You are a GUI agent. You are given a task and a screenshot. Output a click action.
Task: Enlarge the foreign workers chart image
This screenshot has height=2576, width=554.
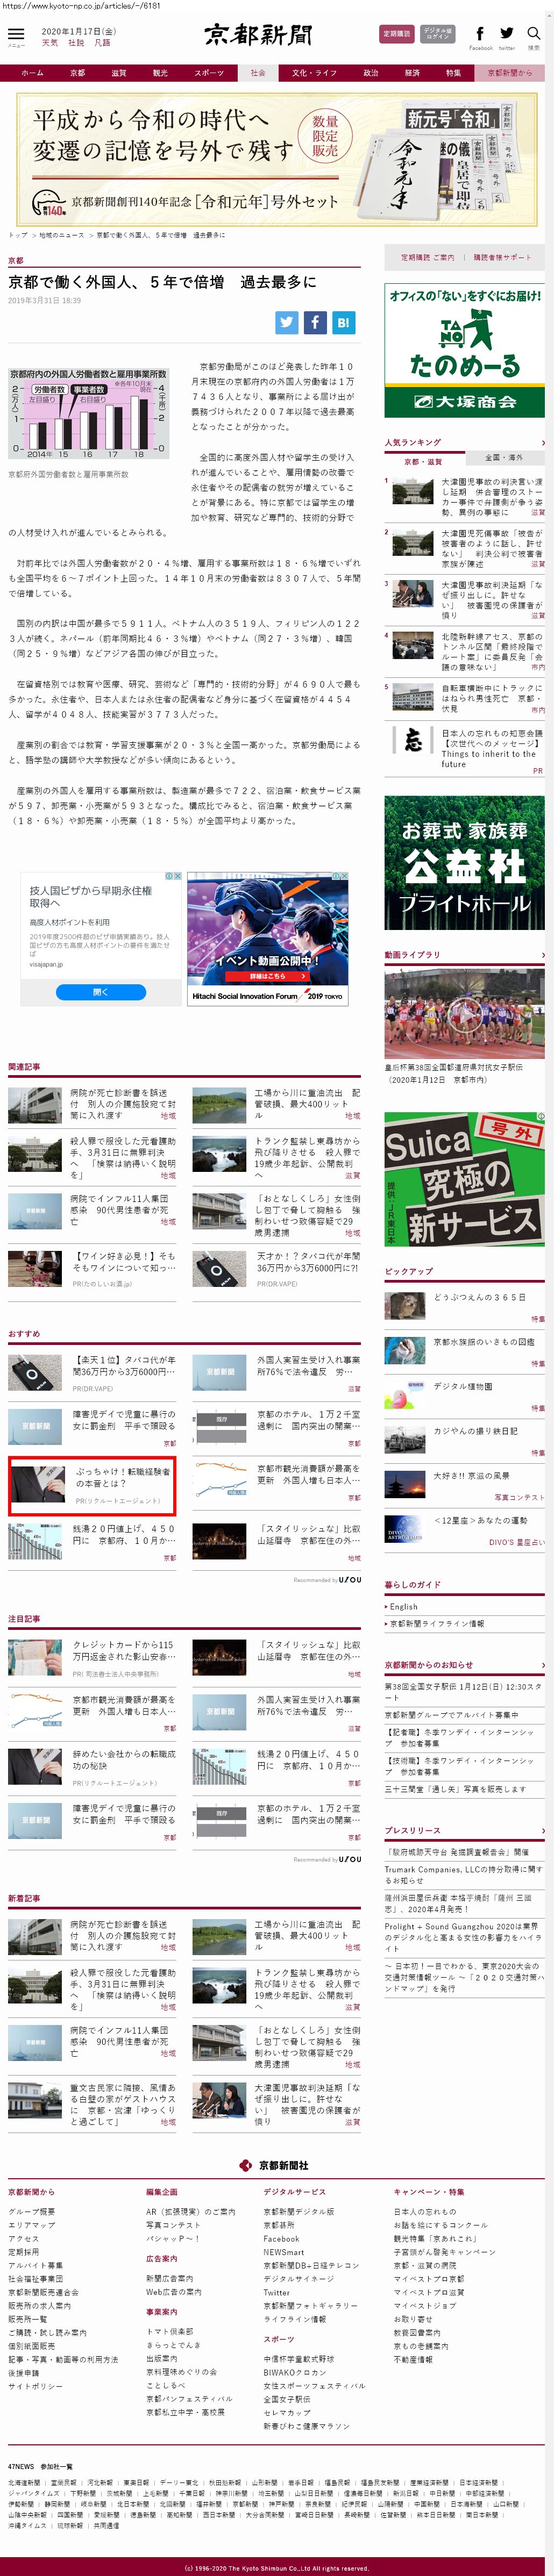click(88, 414)
